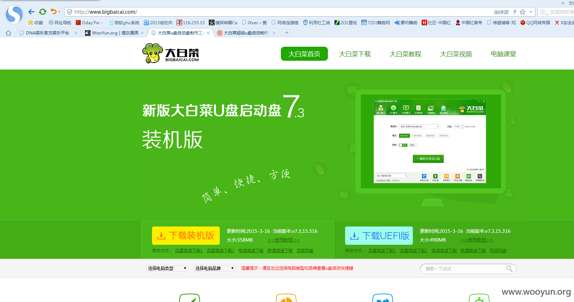Open 嗅探神器Ca bookmark

pos(223,22)
